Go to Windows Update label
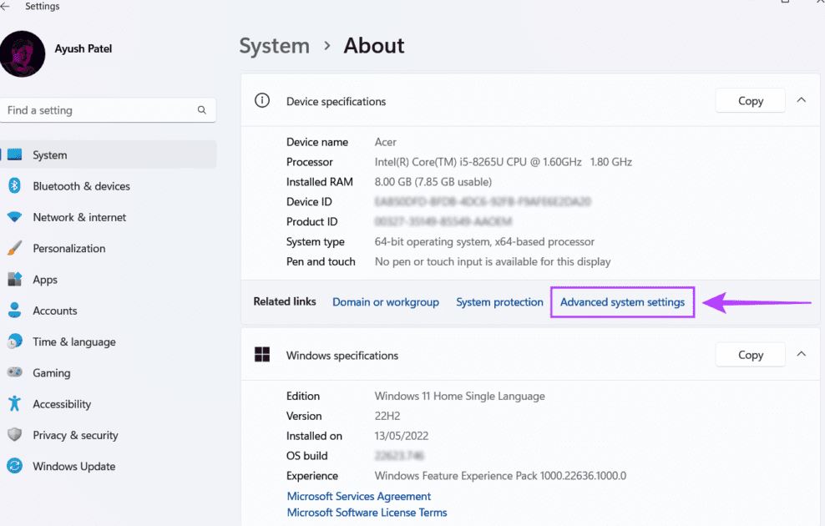The height and width of the screenshot is (526, 825). [x=74, y=466]
